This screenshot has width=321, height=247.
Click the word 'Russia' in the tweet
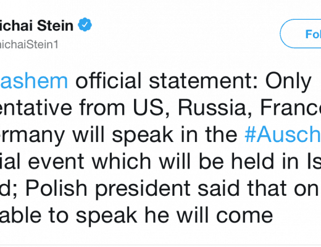[212, 108]
